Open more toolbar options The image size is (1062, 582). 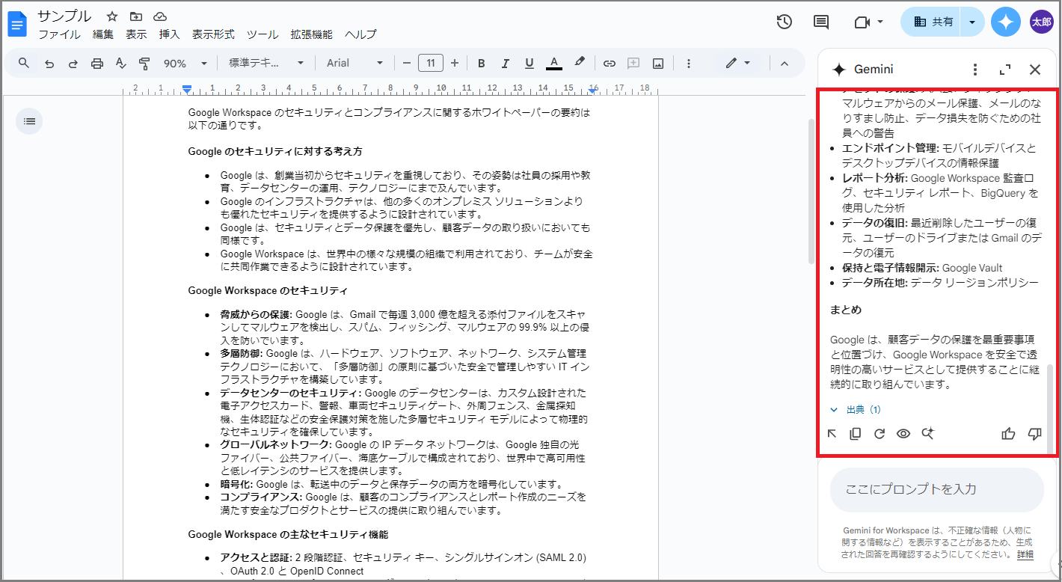coord(689,64)
